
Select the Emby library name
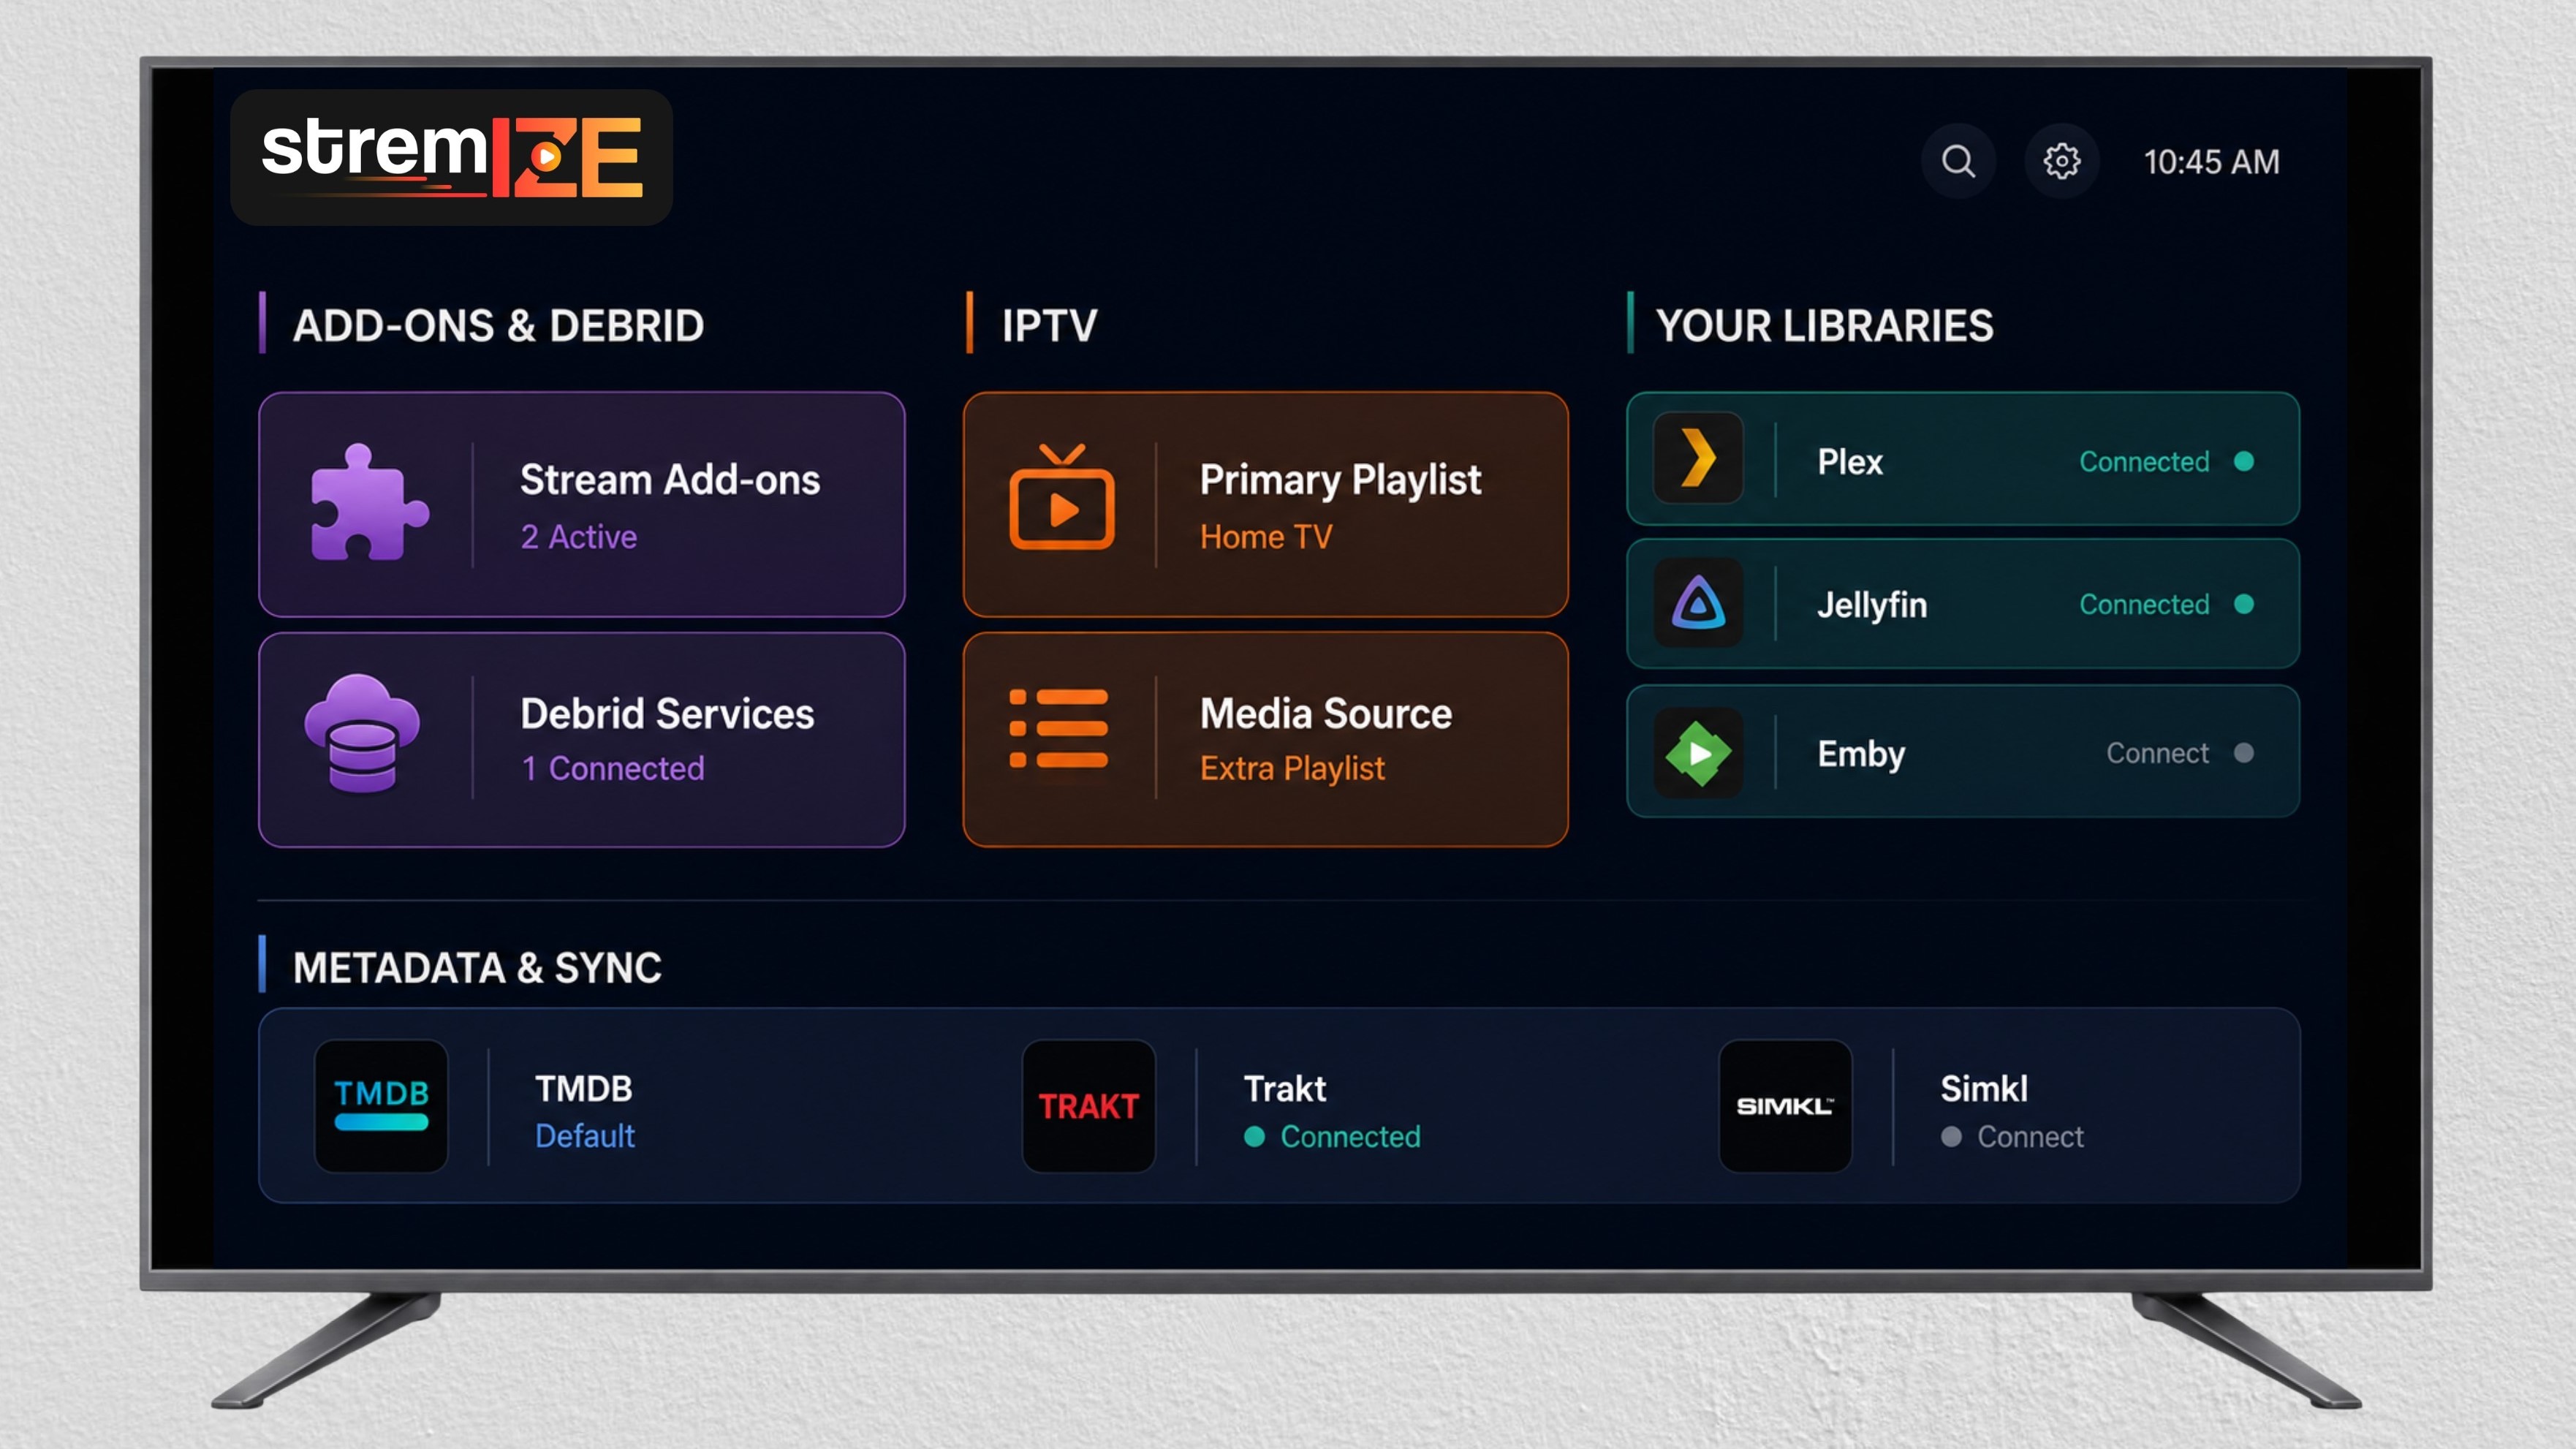pos(1861,754)
